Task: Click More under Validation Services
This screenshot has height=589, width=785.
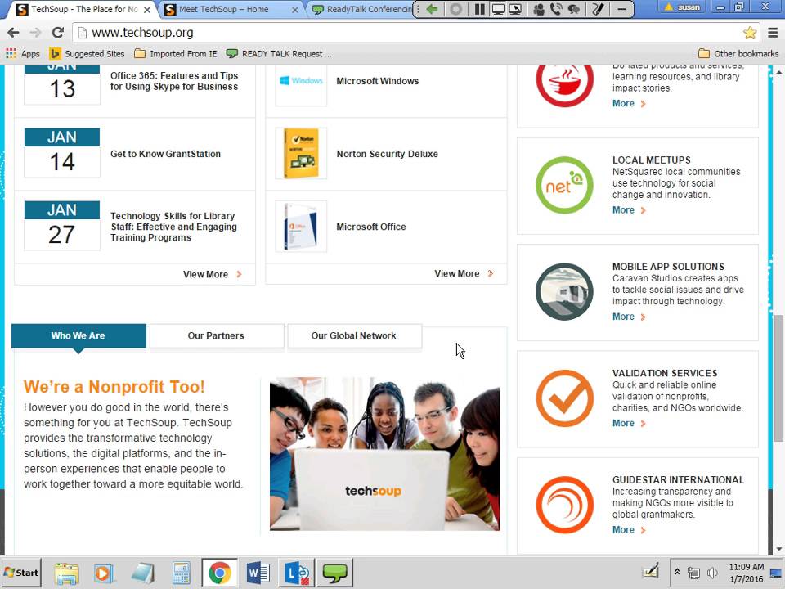Action: coord(630,423)
